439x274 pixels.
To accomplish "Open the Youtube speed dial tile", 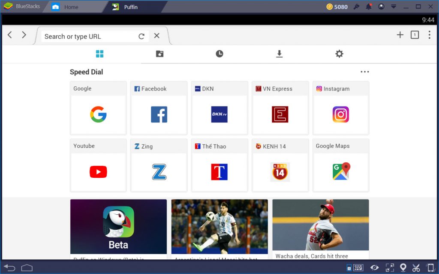I will 98,165.
